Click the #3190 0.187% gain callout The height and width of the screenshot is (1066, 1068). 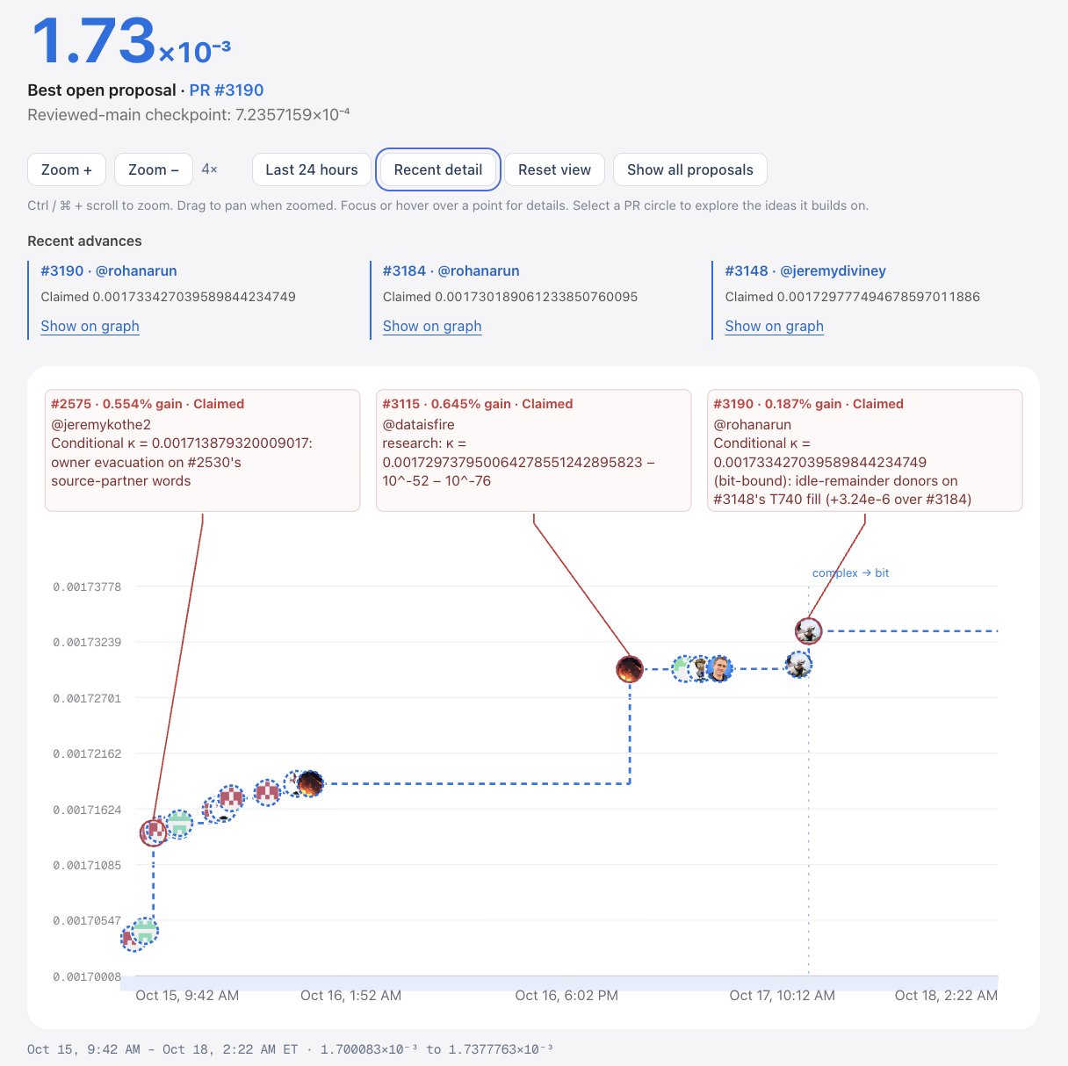click(x=865, y=450)
